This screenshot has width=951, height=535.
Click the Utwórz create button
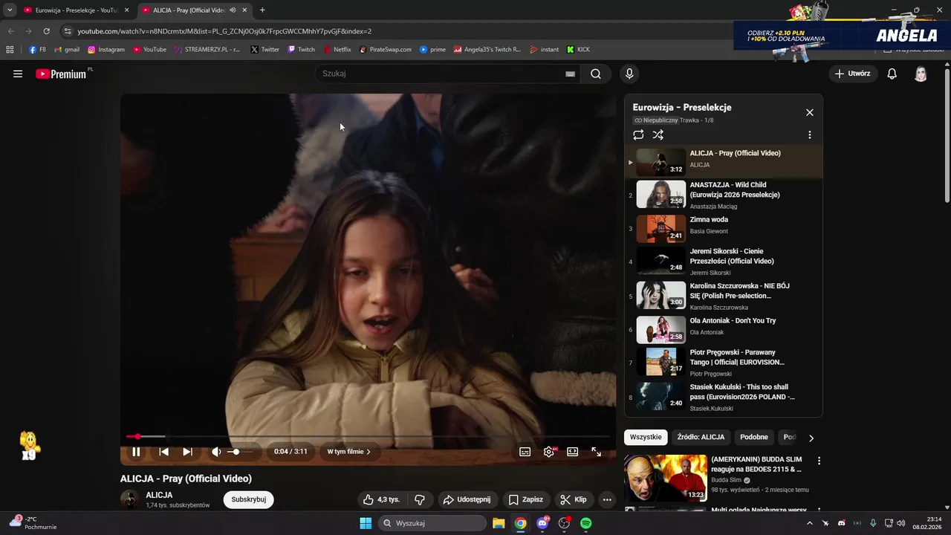[853, 74]
